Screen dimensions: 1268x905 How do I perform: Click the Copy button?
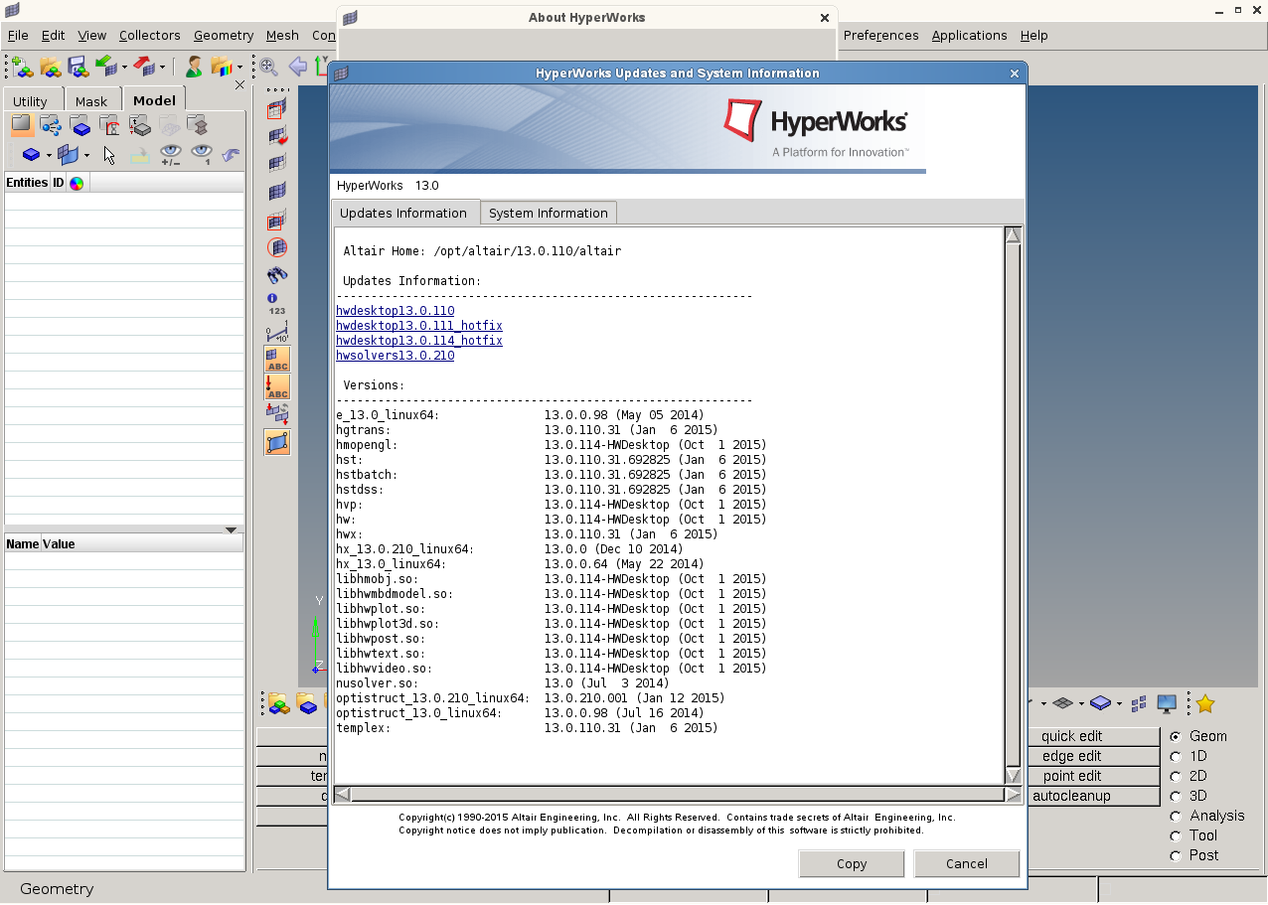coord(852,863)
